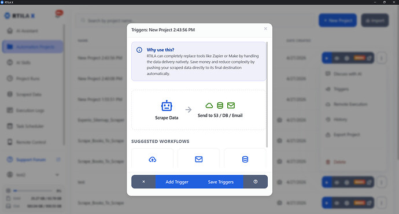Open Scraped Data in the sidebar

32,94
